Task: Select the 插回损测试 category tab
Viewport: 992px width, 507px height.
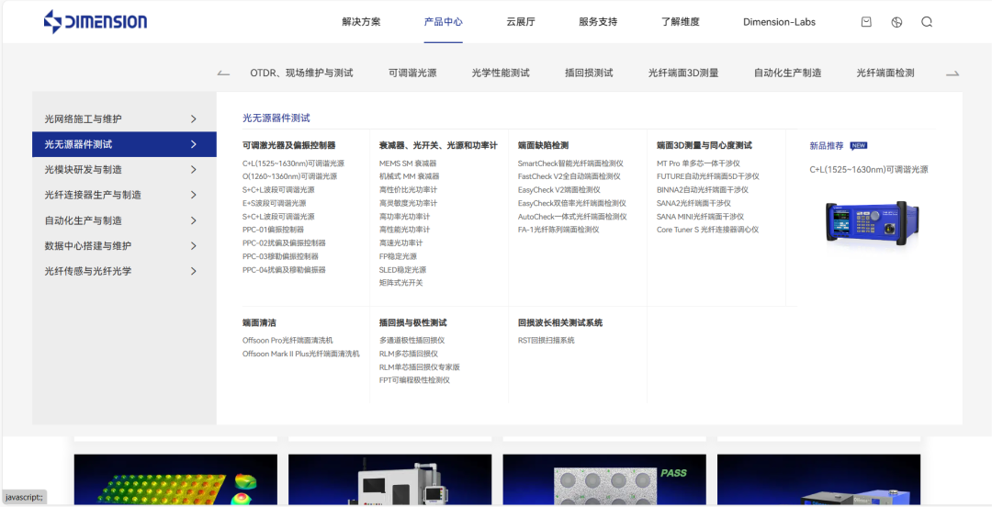Action: click(x=589, y=73)
